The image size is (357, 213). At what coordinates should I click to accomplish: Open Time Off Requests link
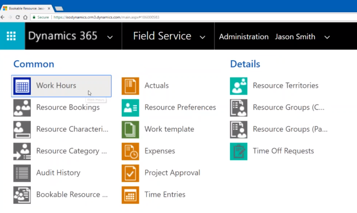pyautogui.click(x=283, y=151)
